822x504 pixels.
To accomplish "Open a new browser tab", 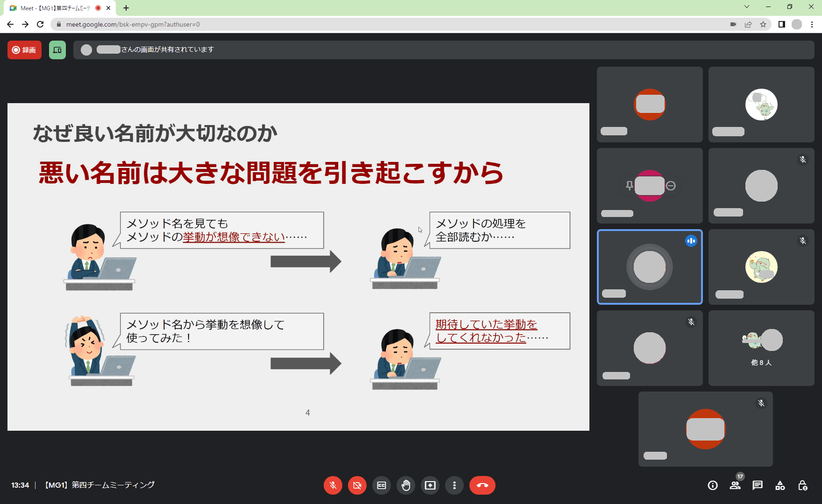I will (x=126, y=8).
